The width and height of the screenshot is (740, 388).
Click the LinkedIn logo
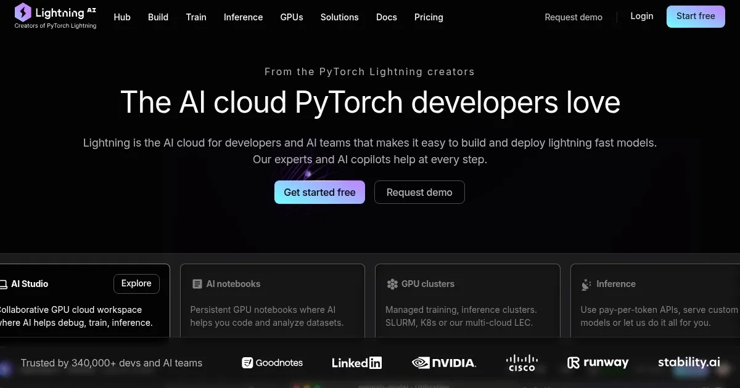pos(356,363)
